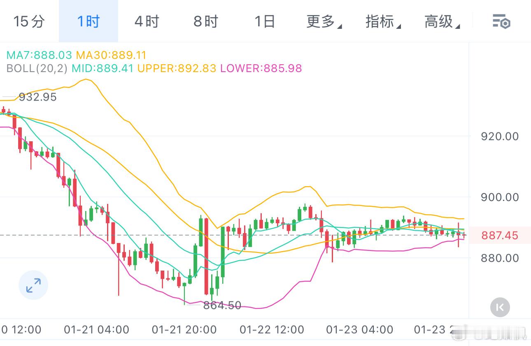
Task: Click the 920.00 price axis label
Action: click(499, 136)
